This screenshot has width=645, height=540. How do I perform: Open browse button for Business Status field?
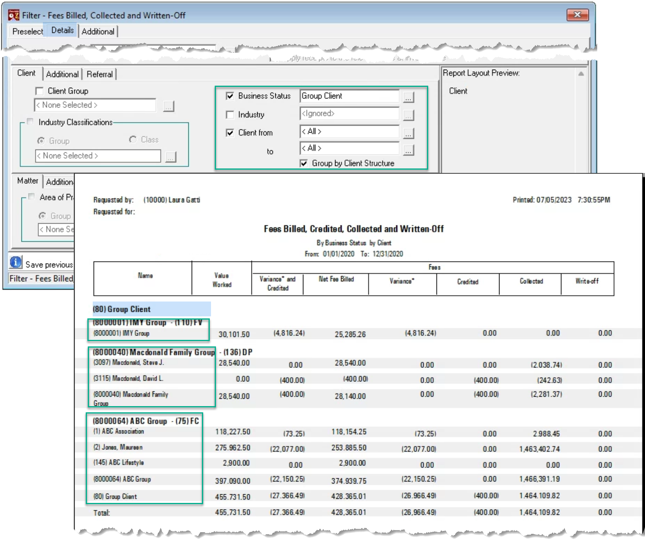coord(408,97)
